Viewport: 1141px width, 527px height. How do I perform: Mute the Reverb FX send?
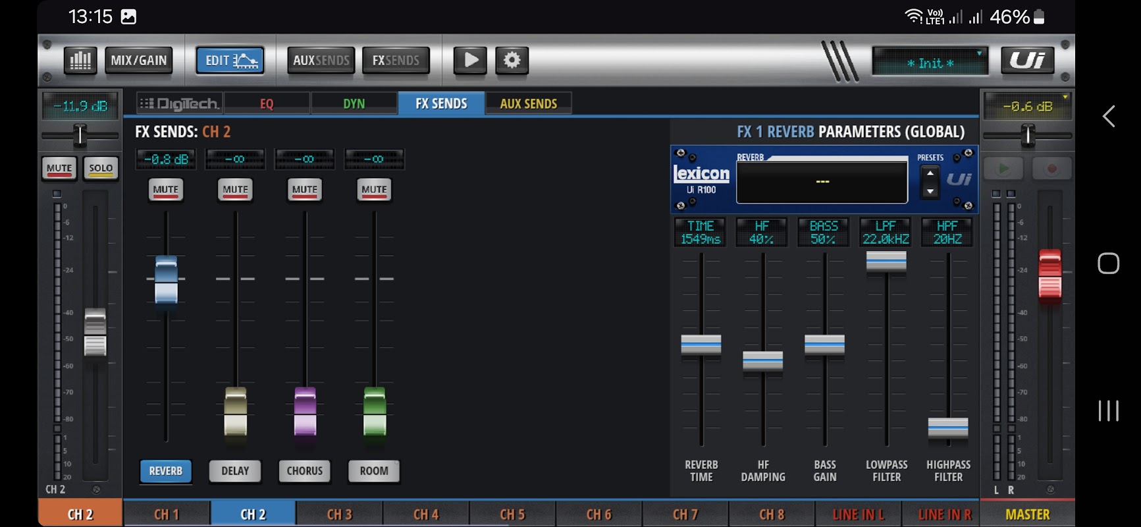tap(165, 190)
